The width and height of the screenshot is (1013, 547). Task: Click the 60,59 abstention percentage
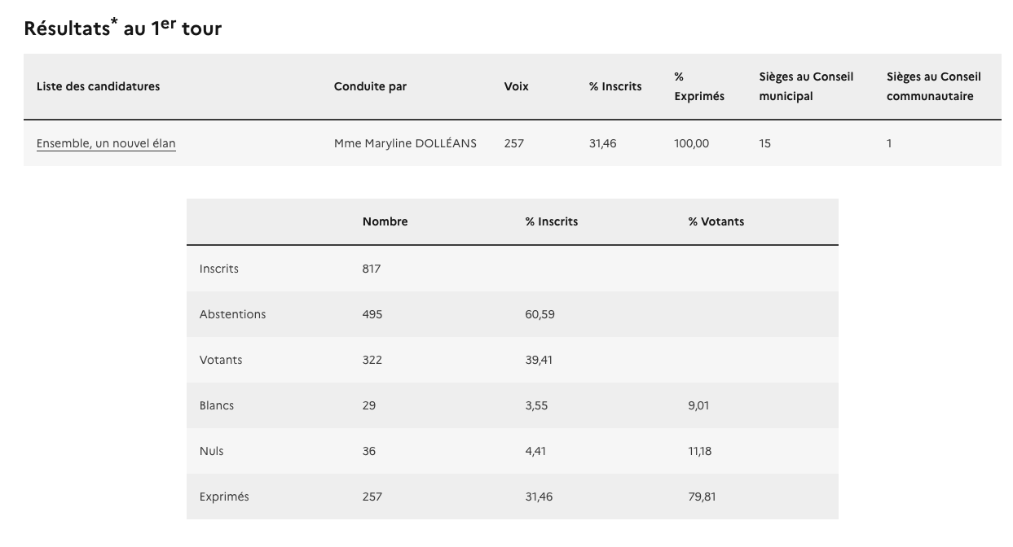pyautogui.click(x=540, y=314)
